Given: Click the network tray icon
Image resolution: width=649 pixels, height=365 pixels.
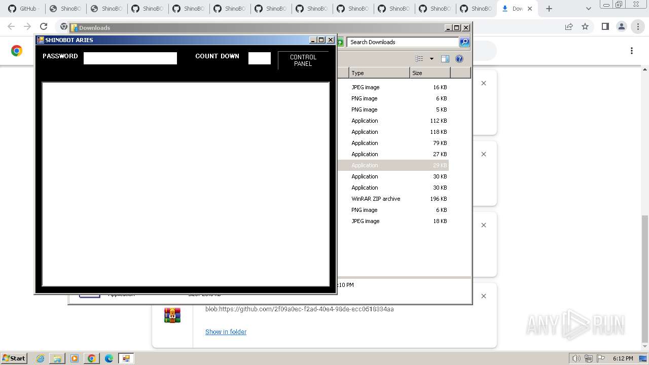Looking at the screenshot, I should point(589,358).
